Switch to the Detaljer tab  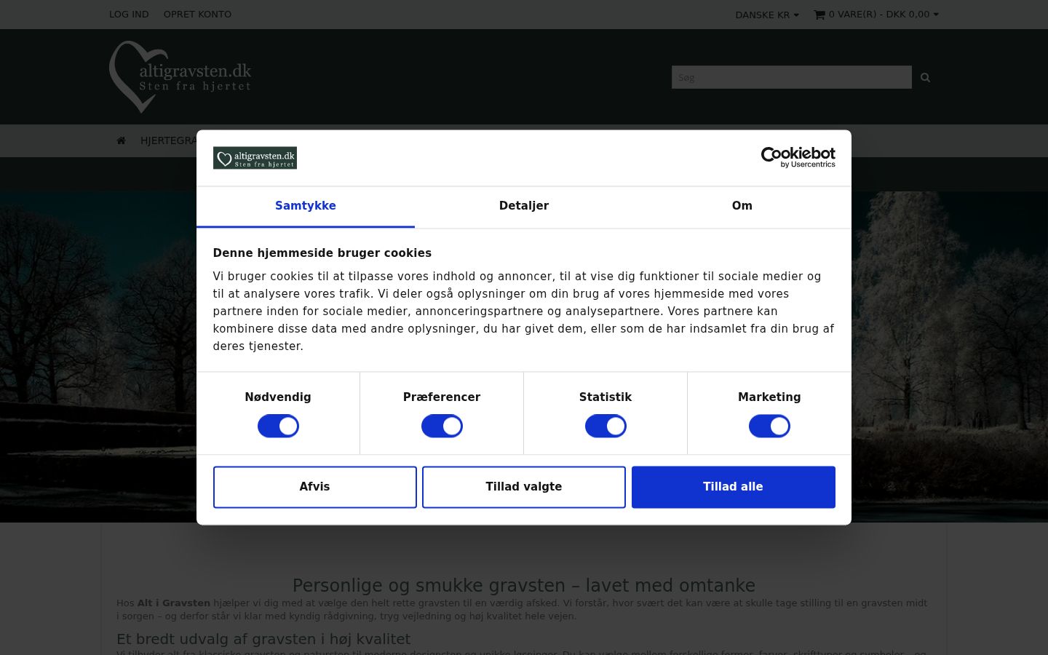[x=524, y=207]
